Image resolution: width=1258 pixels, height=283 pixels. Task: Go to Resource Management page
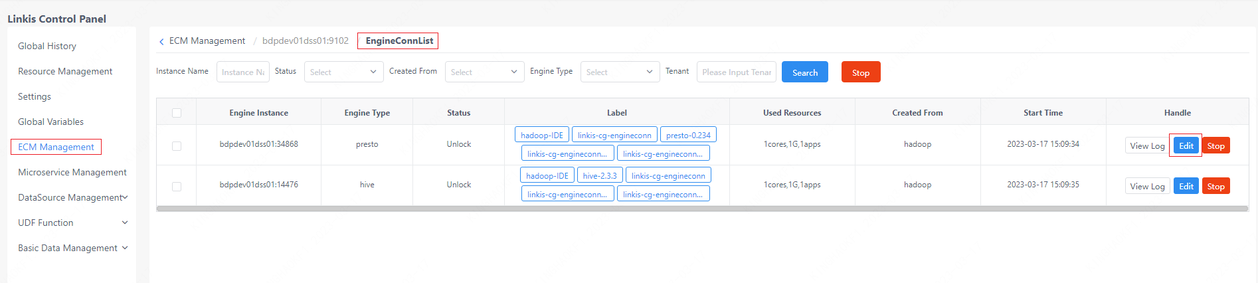pyautogui.click(x=65, y=71)
